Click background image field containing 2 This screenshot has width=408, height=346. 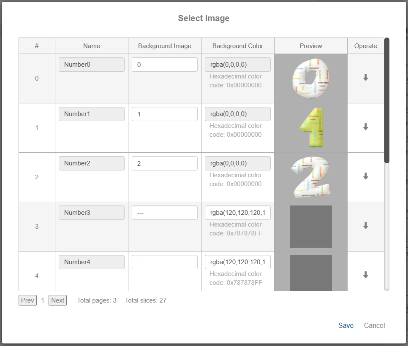pos(165,163)
